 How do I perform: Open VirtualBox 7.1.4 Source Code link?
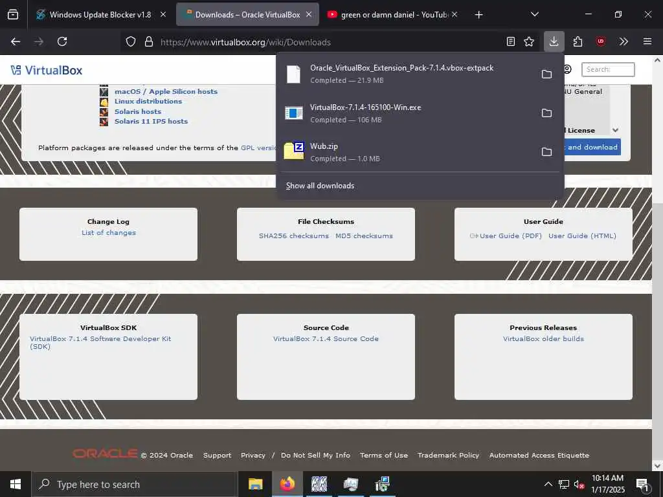(326, 339)
